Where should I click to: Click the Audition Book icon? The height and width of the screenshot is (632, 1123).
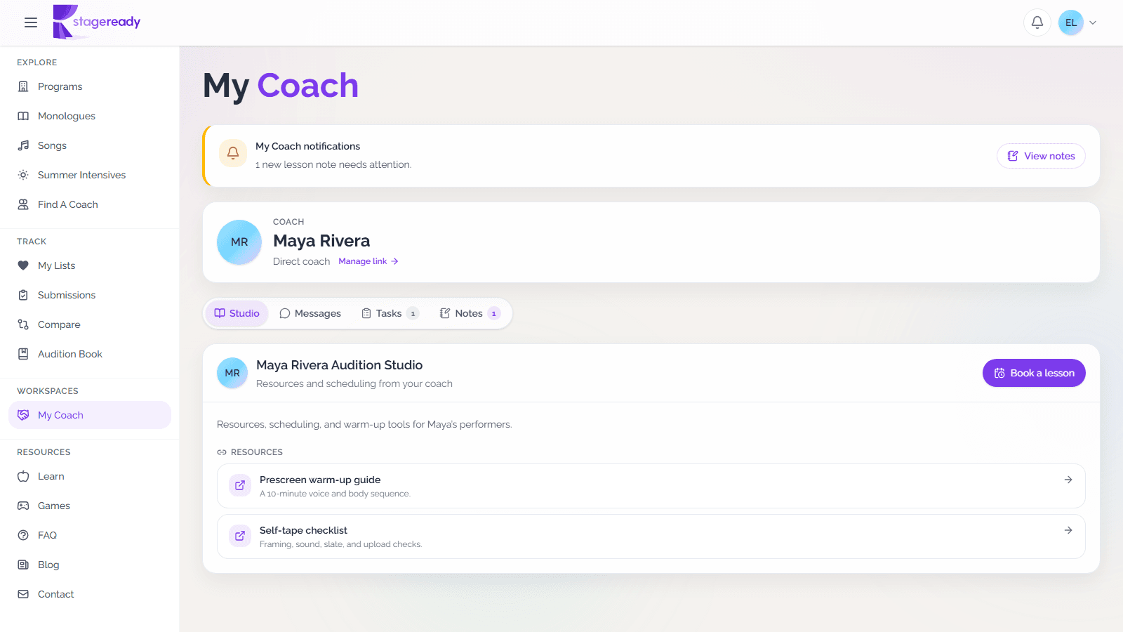[23, 354]
